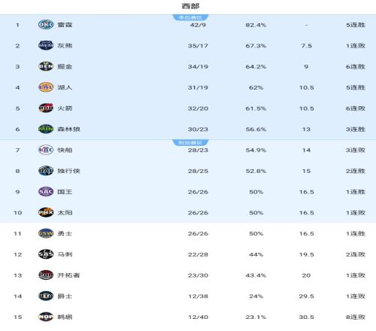The image size is (376, 331).
Task: Select the 附加赛区 section label
Action: 190,142
